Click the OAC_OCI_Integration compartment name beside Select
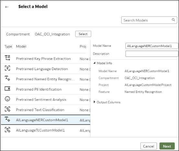Image resolution: width=179 pixels, height=151 pixels. click(52, 34)
